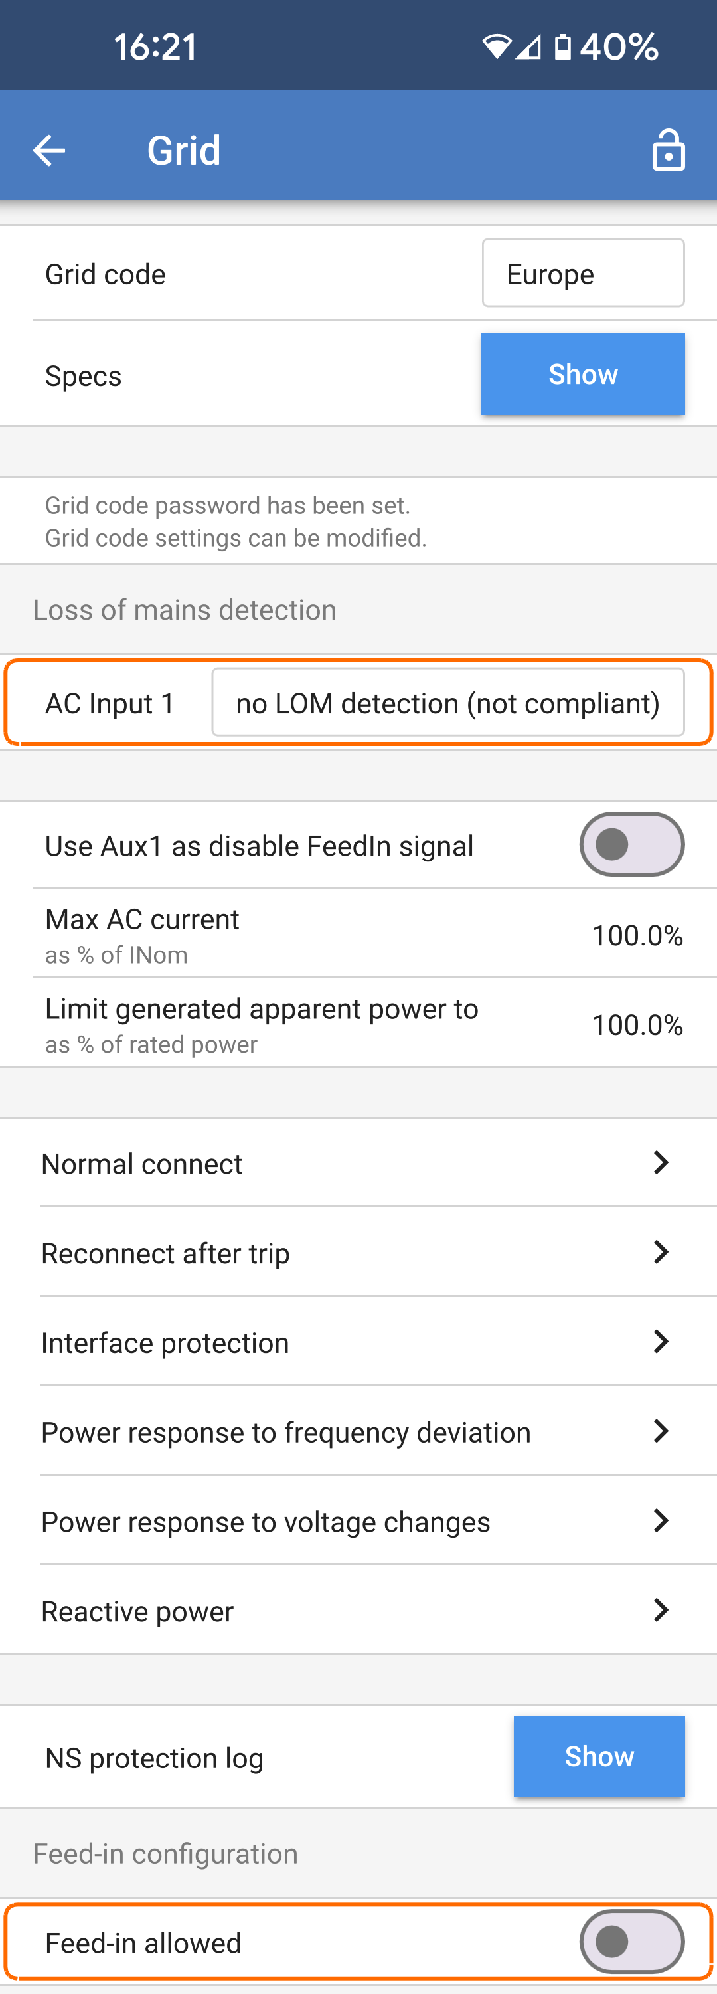The height and width of the screenshot is (1994, 717).
Task: Expand the Normal connect settings
Action: point(358,1162)
